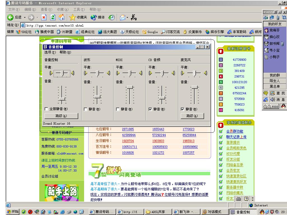Refresh the page with the green refresh icon
This screenshot has width=287, height=215.
click(x=53, y=17)
